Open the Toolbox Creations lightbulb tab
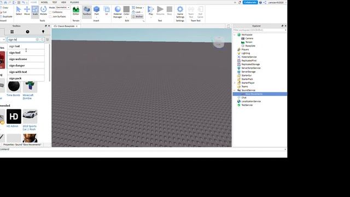 [x=43, y=32]
